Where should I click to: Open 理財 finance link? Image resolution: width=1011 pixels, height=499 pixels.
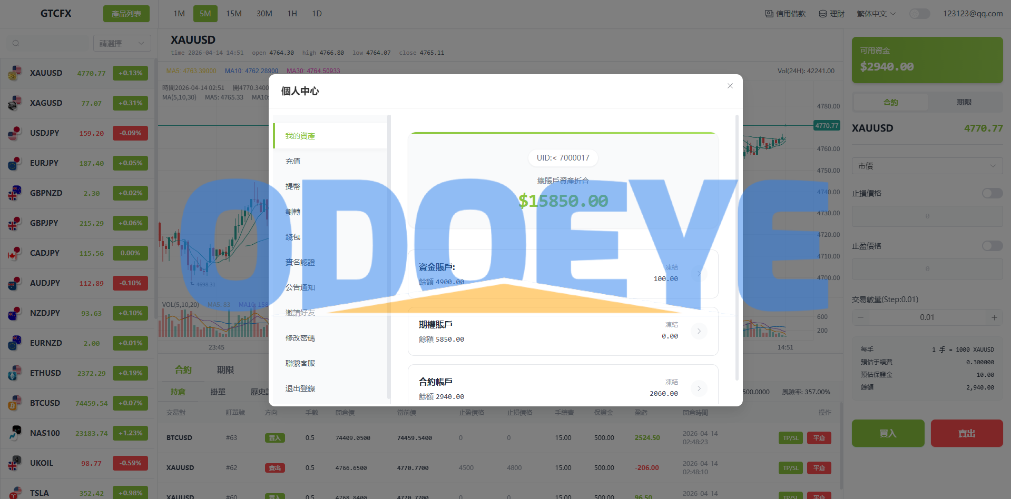[832, 14]
